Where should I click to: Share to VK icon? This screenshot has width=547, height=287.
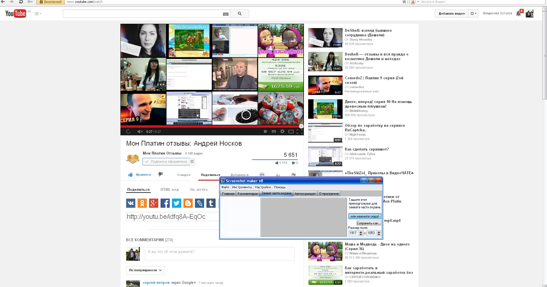(x=131, y=203)
